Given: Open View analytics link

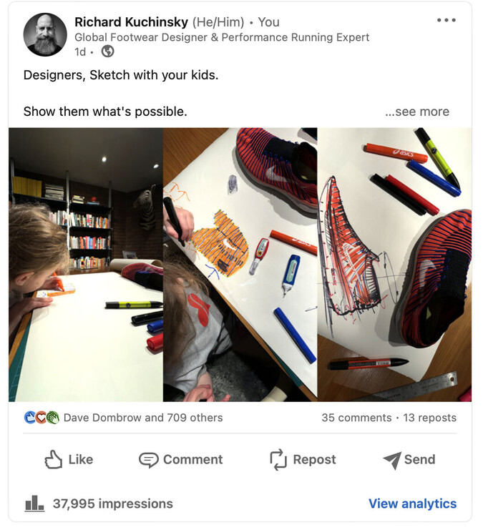Looking at the screenshot, I should pyautogui.click(x=413, y=504).
